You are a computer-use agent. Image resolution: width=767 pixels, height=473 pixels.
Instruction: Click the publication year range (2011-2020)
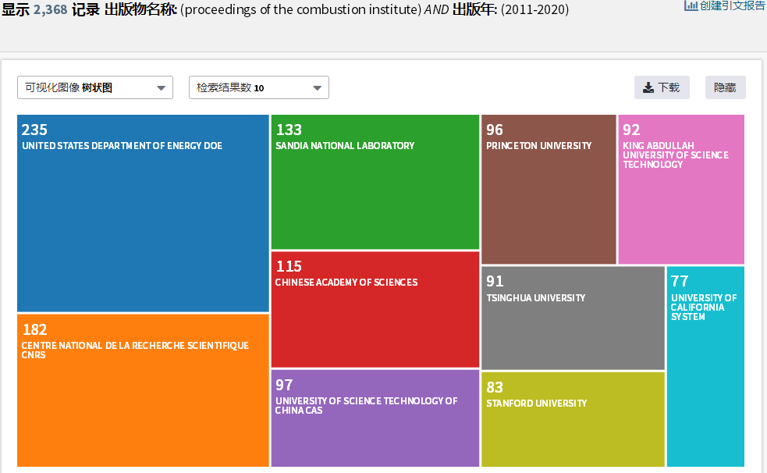tap(534, 9)
